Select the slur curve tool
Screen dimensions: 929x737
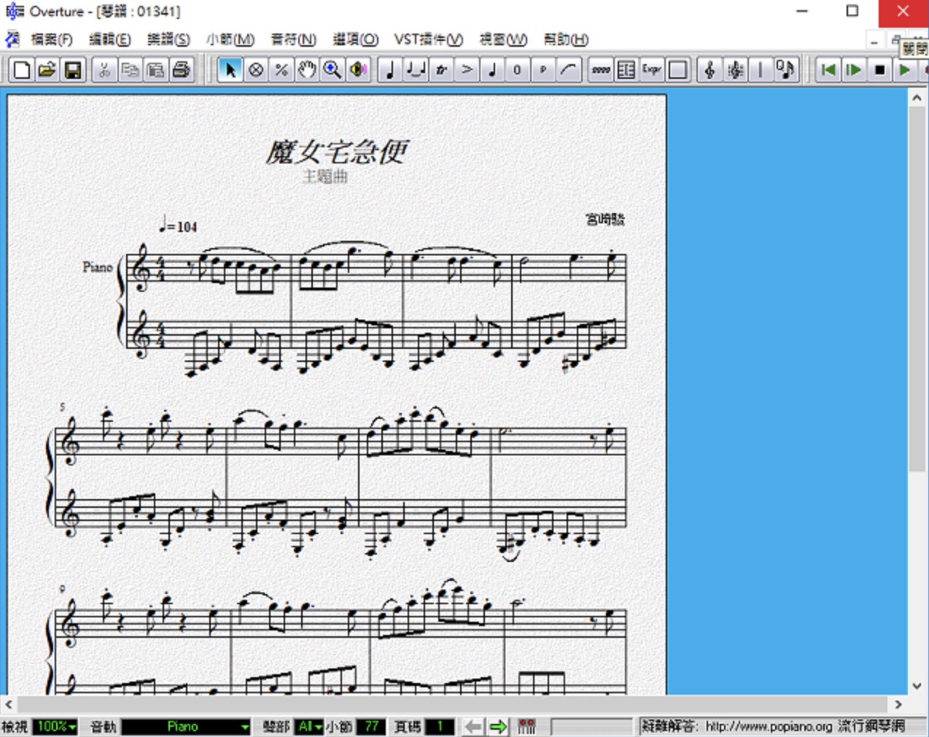[569, 70]
